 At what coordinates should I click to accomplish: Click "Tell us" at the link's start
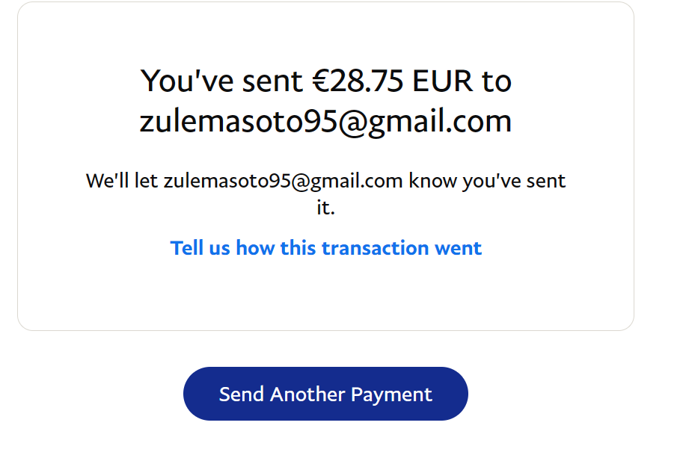pos(200,248)
